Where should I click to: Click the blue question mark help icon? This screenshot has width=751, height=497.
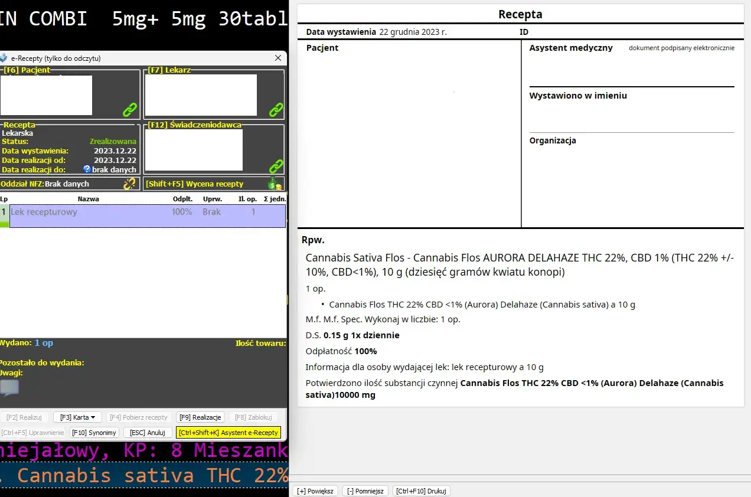87,169
